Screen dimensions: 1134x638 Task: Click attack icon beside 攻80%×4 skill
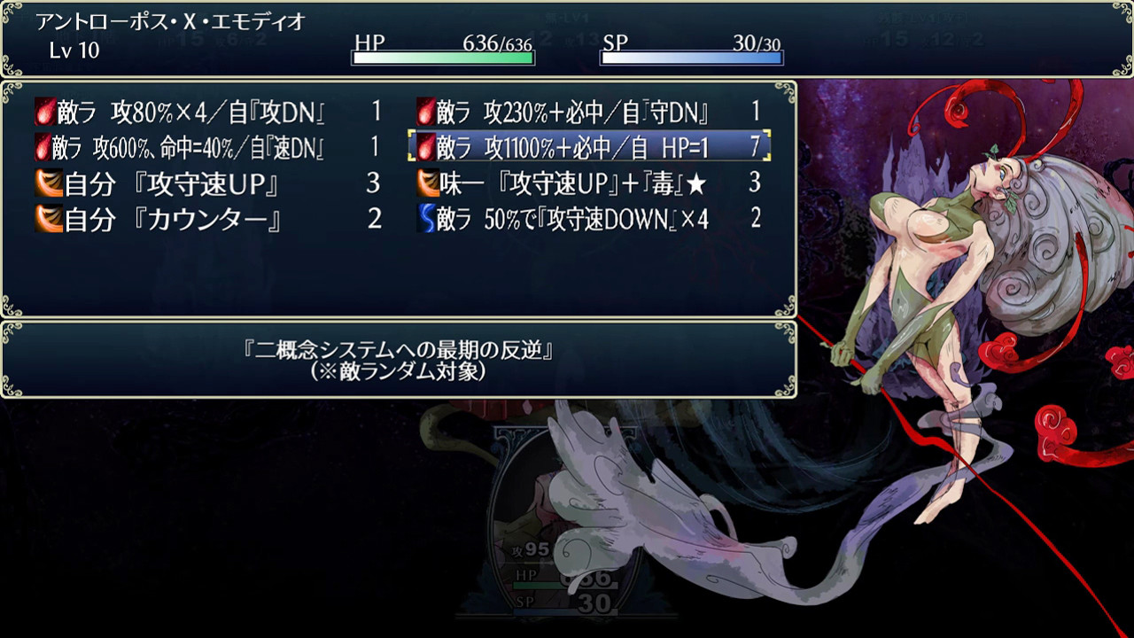(x=45, y=113)
